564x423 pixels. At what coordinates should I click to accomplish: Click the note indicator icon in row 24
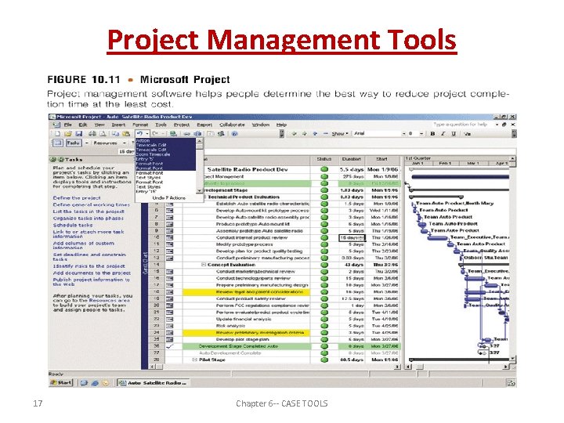(x=169, y=333)
